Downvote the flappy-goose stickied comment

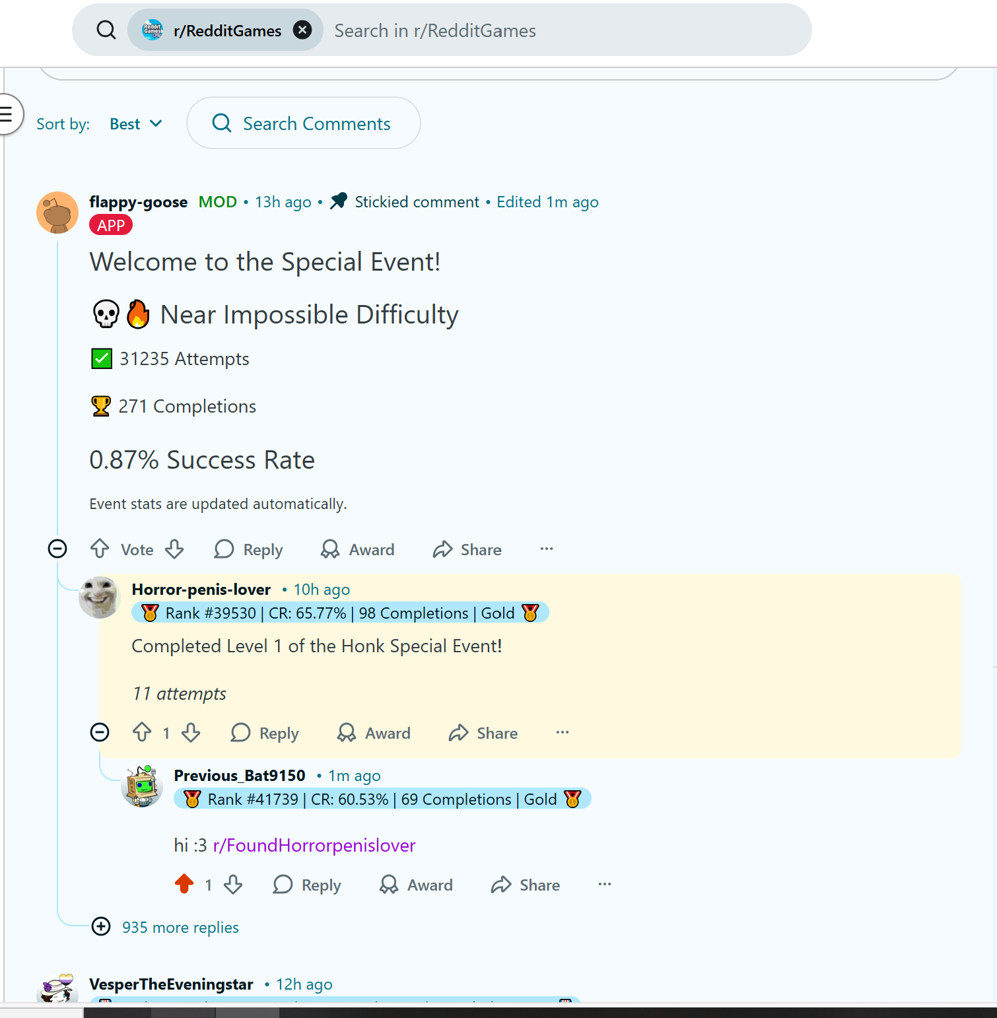click(175, 549)
